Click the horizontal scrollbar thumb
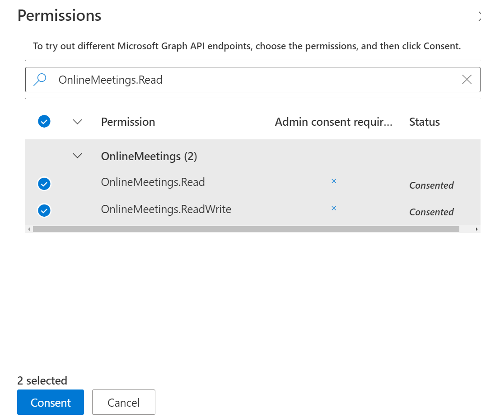 coord(246,229)
